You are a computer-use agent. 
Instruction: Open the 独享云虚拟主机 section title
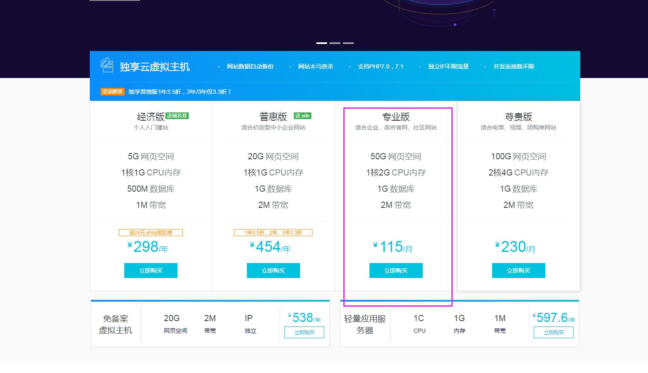[x=155, y=67]
